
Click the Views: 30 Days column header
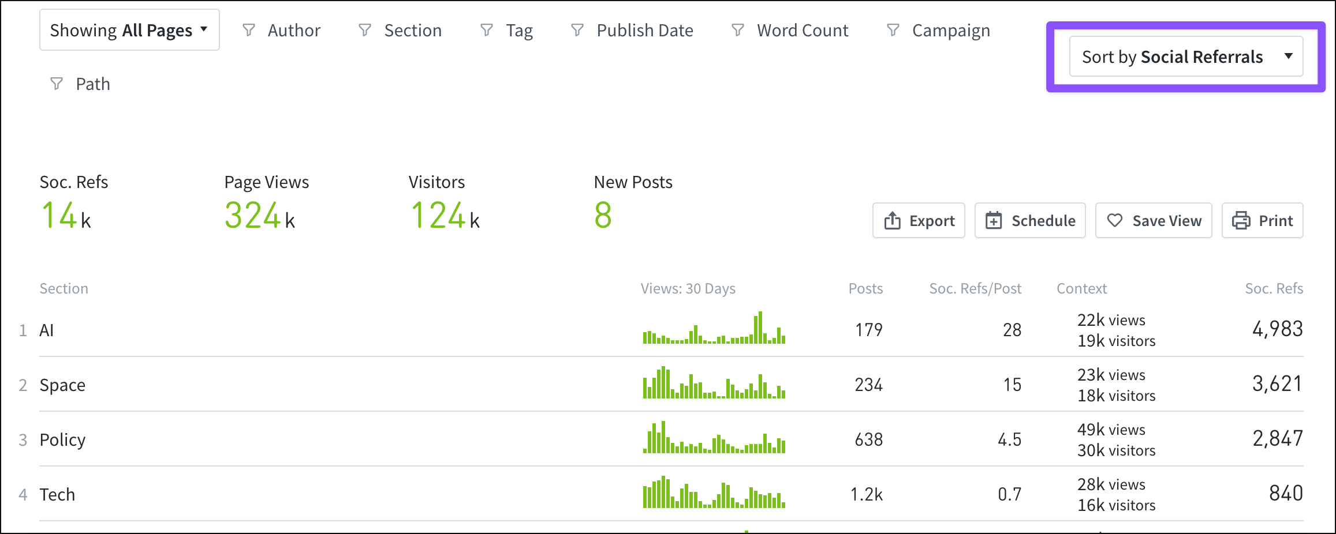pos(688,288)
